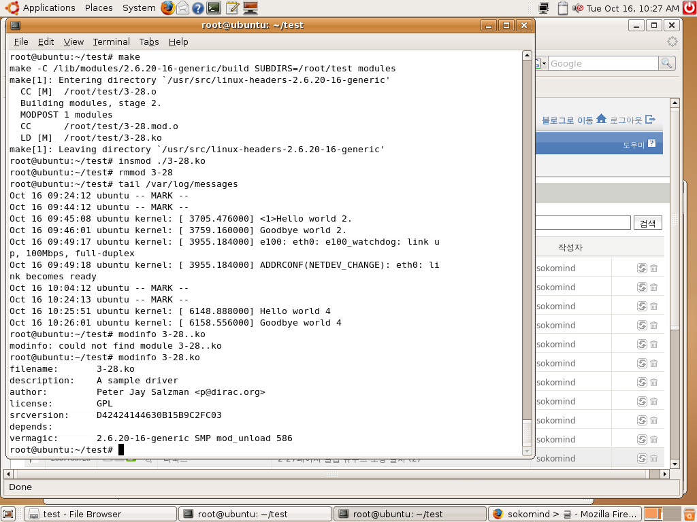Click the license value "GPL" in terminal
Screen dimensions: 697x522
click(x=104, y=404)
